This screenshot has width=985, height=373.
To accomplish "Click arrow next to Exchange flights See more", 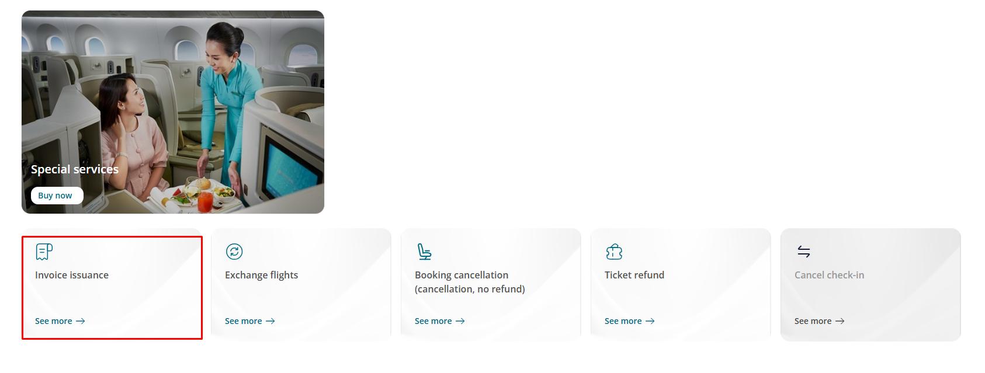I will tap(270, 321).
